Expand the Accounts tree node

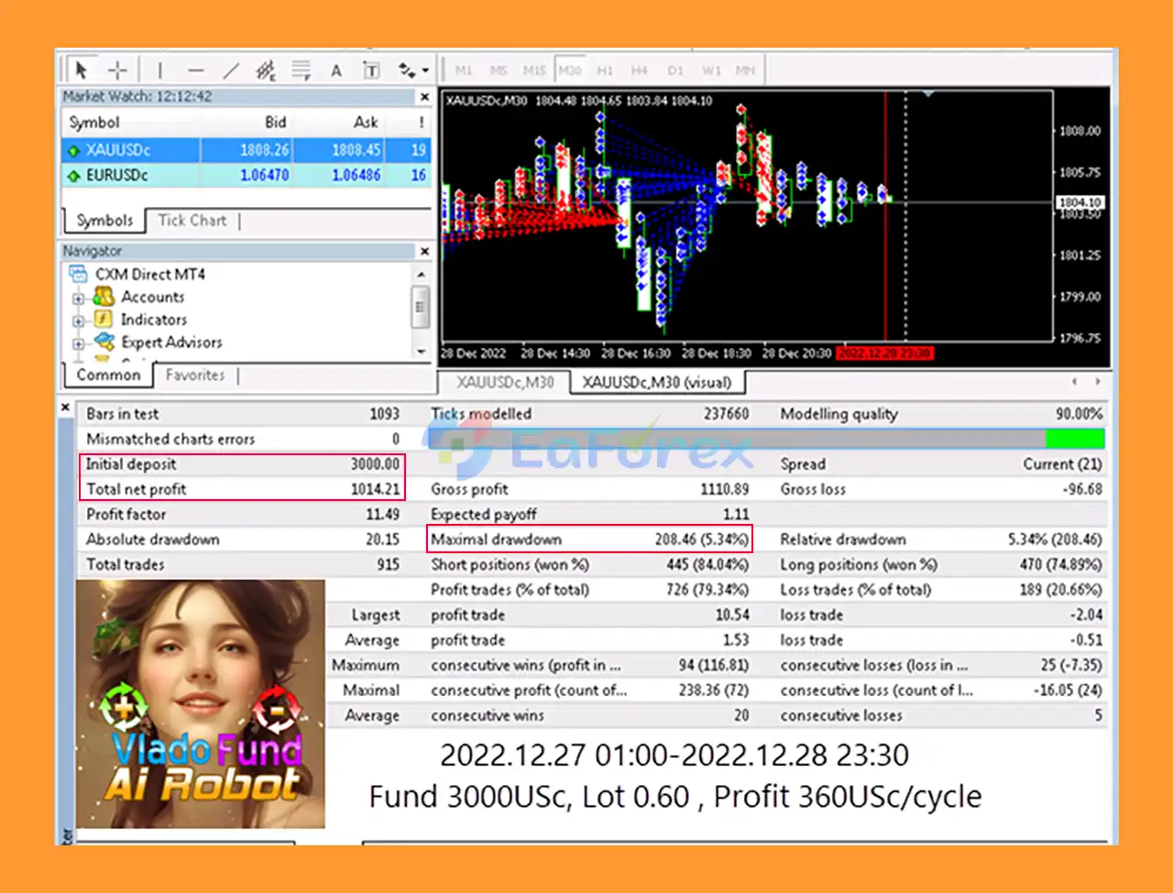click(79, 298)
